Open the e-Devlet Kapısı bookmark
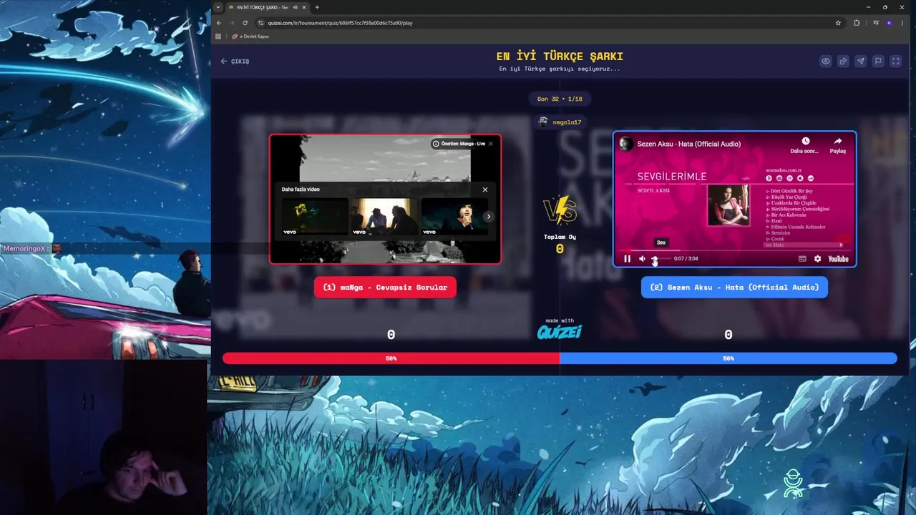Viewport: 916px width, 515px height. tap(250, 36)
